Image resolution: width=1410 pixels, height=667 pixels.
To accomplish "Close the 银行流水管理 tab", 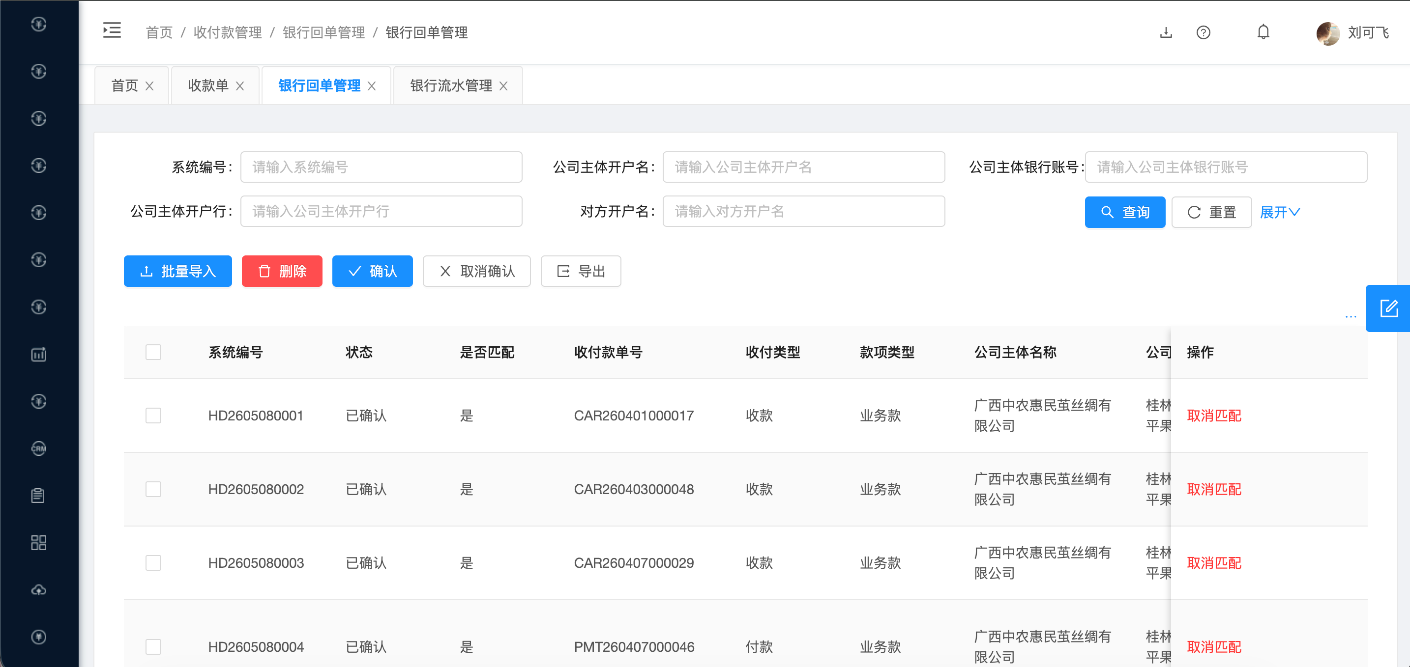I will point(503,86).
